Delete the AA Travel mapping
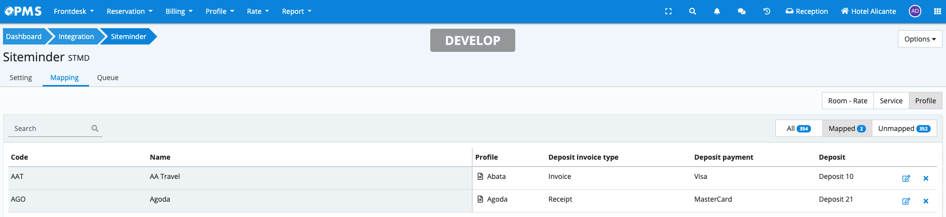This screenshot has width=946, height=217. (x=926, y=178)
